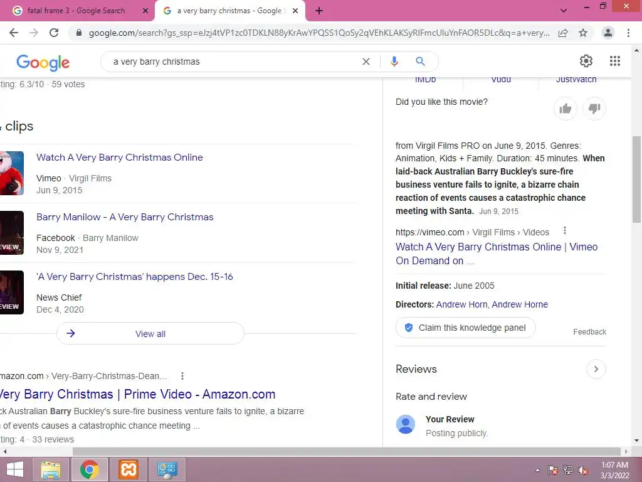Claim this knowledge panel
The width and height of the screenshot is (642, 482).
tap(466, 328)
